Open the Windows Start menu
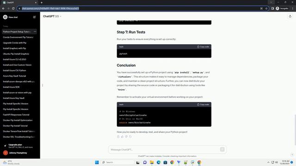 [97, 162]
